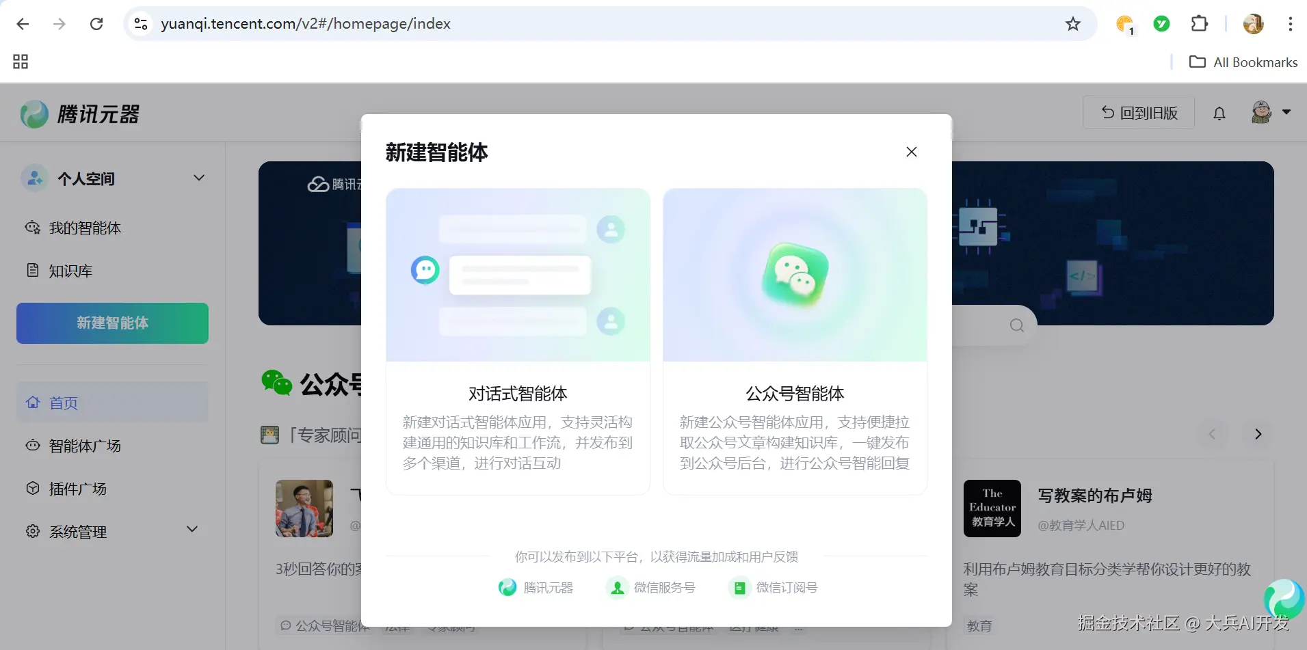Click the @教育学人AIED author name

click(1081, 525)
